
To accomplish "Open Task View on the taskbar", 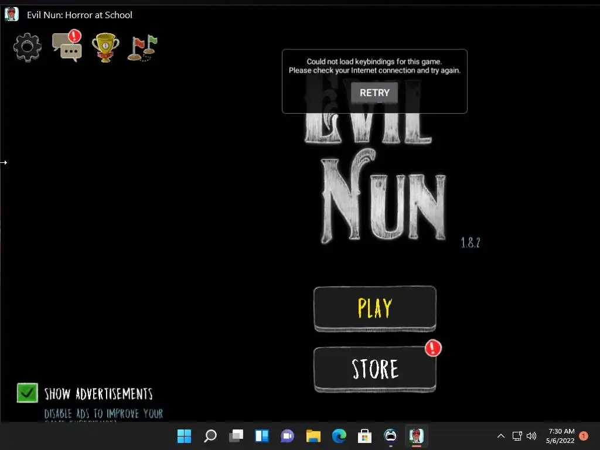I will tap(236, 436).
